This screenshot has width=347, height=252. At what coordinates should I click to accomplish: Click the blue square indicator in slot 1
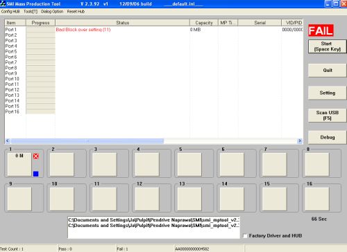point(36,174)
